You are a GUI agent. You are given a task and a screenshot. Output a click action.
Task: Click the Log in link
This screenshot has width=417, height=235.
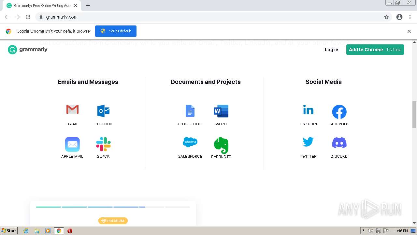(x=331, y=50)
